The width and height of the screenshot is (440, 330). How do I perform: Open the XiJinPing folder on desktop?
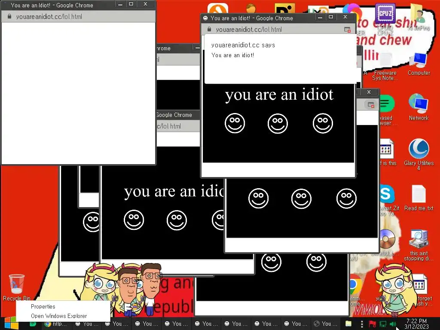click(x=419, y=17)
